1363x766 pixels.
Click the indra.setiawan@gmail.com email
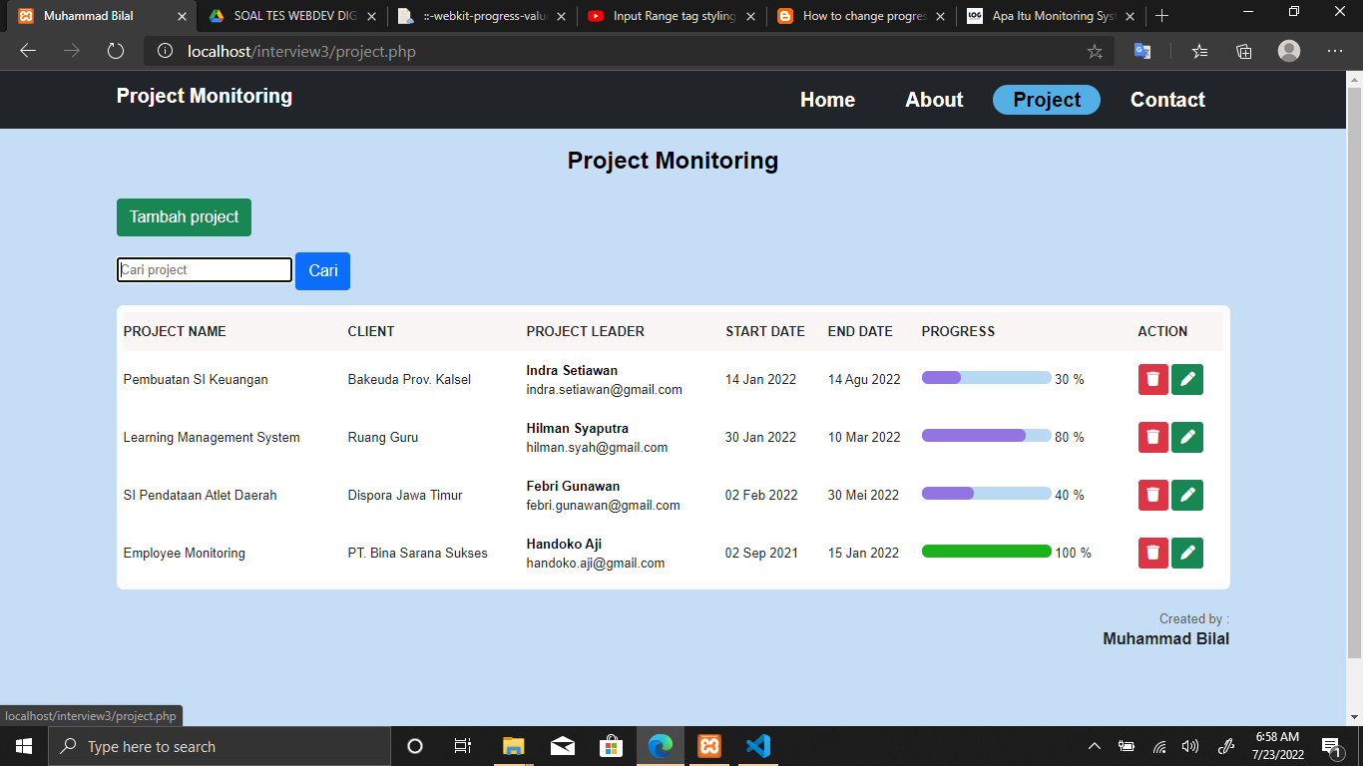click(604, 390)
